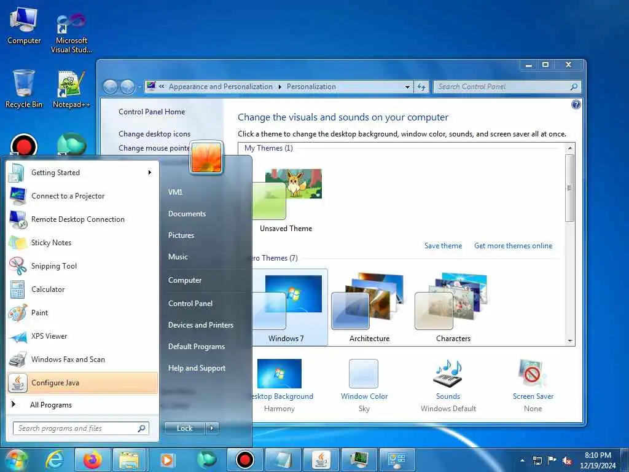Open Notepad++ desktop shortcut

71,89
